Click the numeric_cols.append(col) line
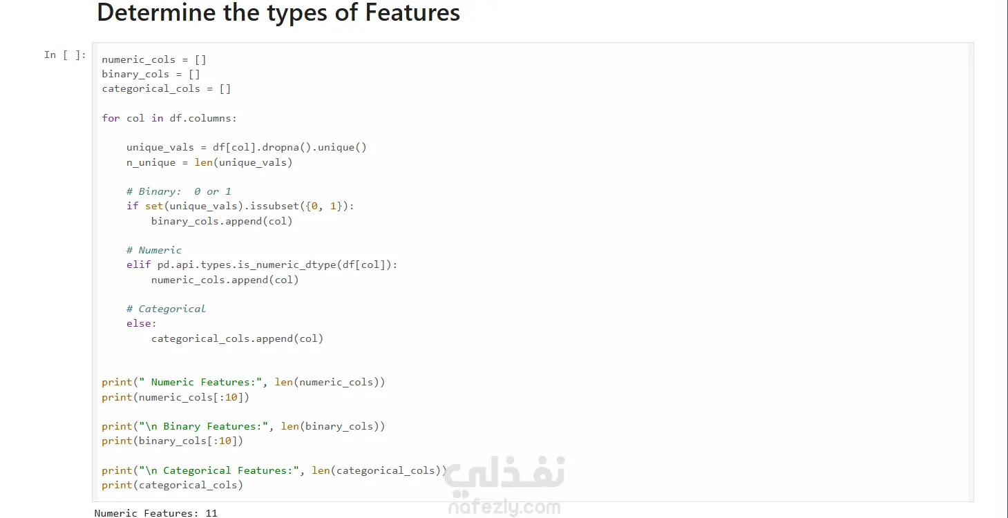The height and width of the screenshot is (518, 1008). click(x=225, y=280)
